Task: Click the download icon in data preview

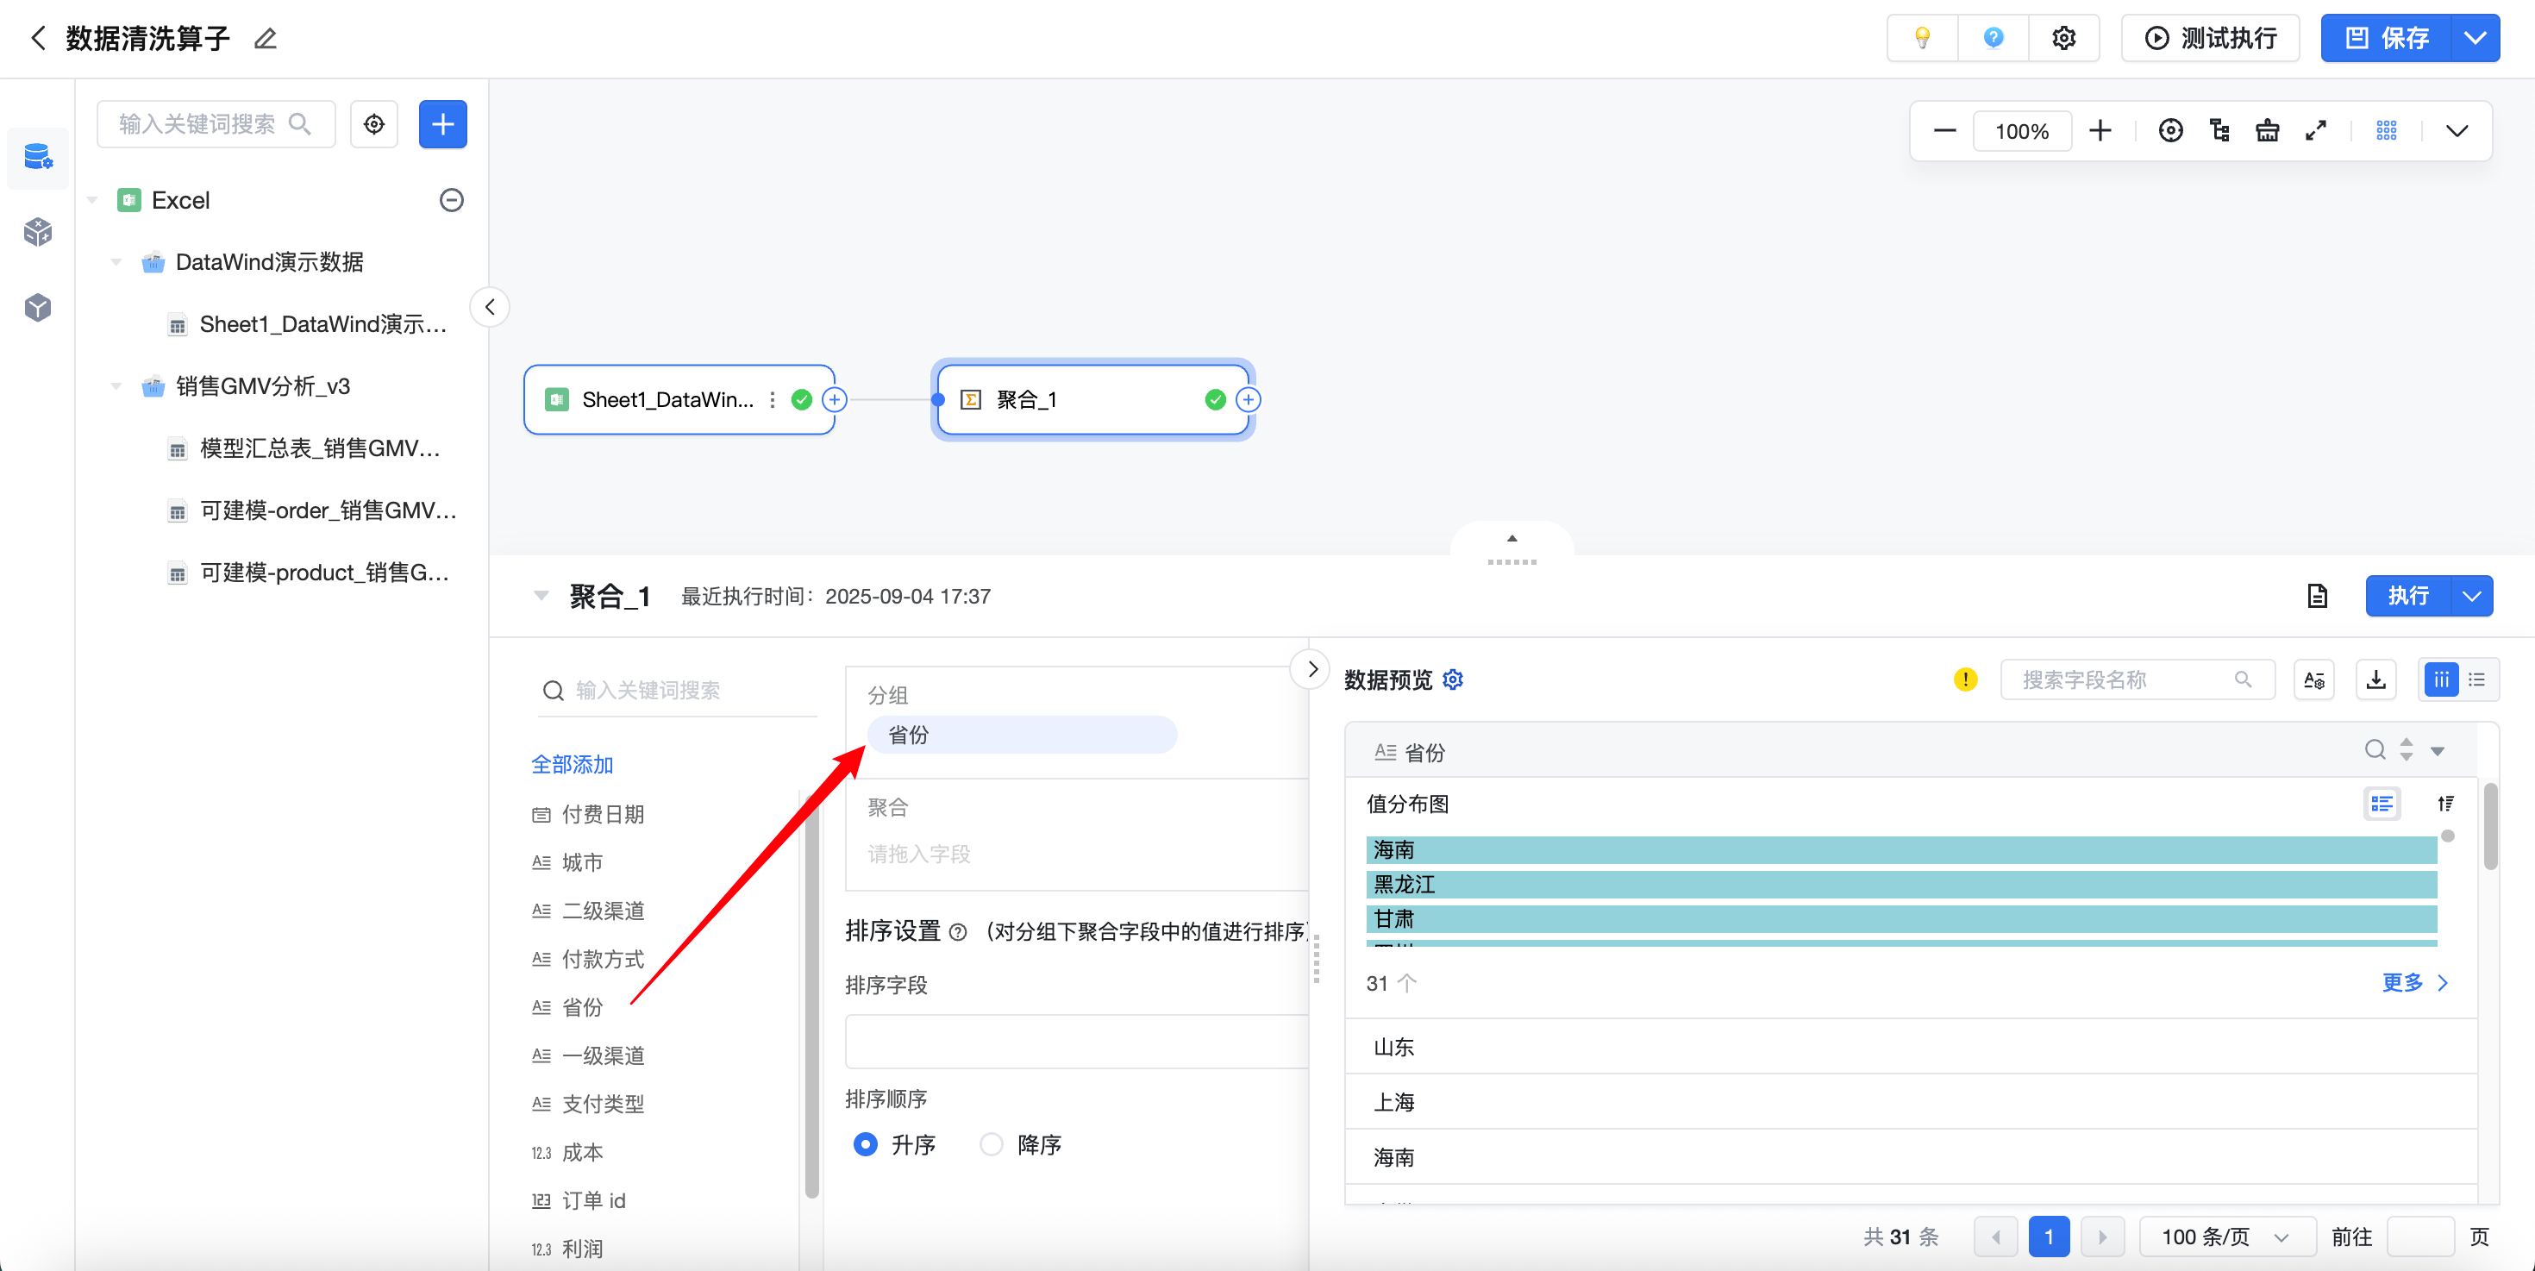Action: click(x=2375, y=679)
